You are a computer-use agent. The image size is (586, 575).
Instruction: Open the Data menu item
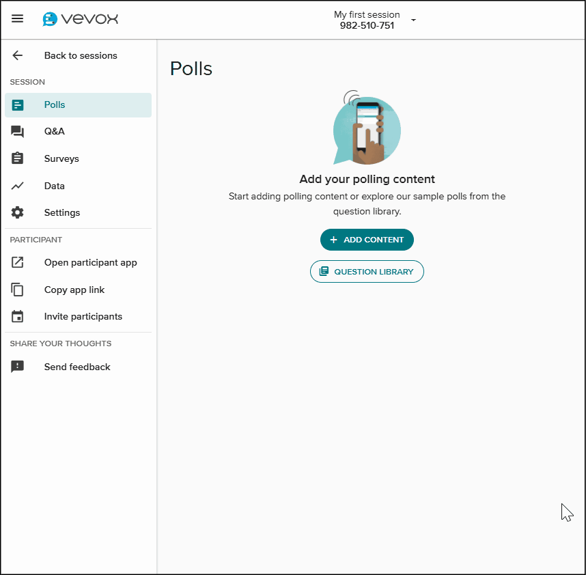(x=55, y=186)
